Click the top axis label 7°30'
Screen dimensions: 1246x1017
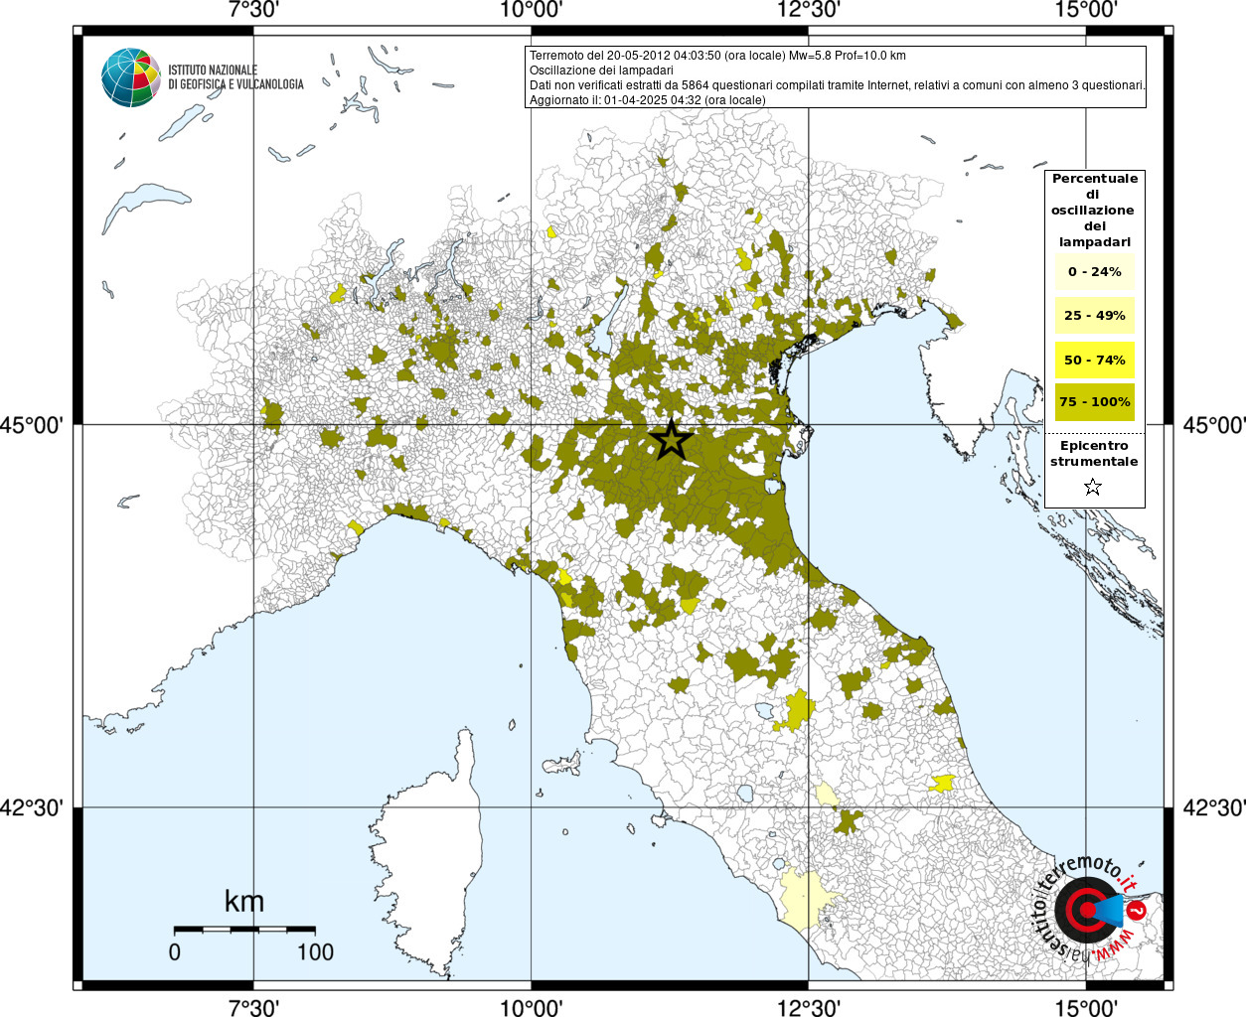(x=253, y=10)
